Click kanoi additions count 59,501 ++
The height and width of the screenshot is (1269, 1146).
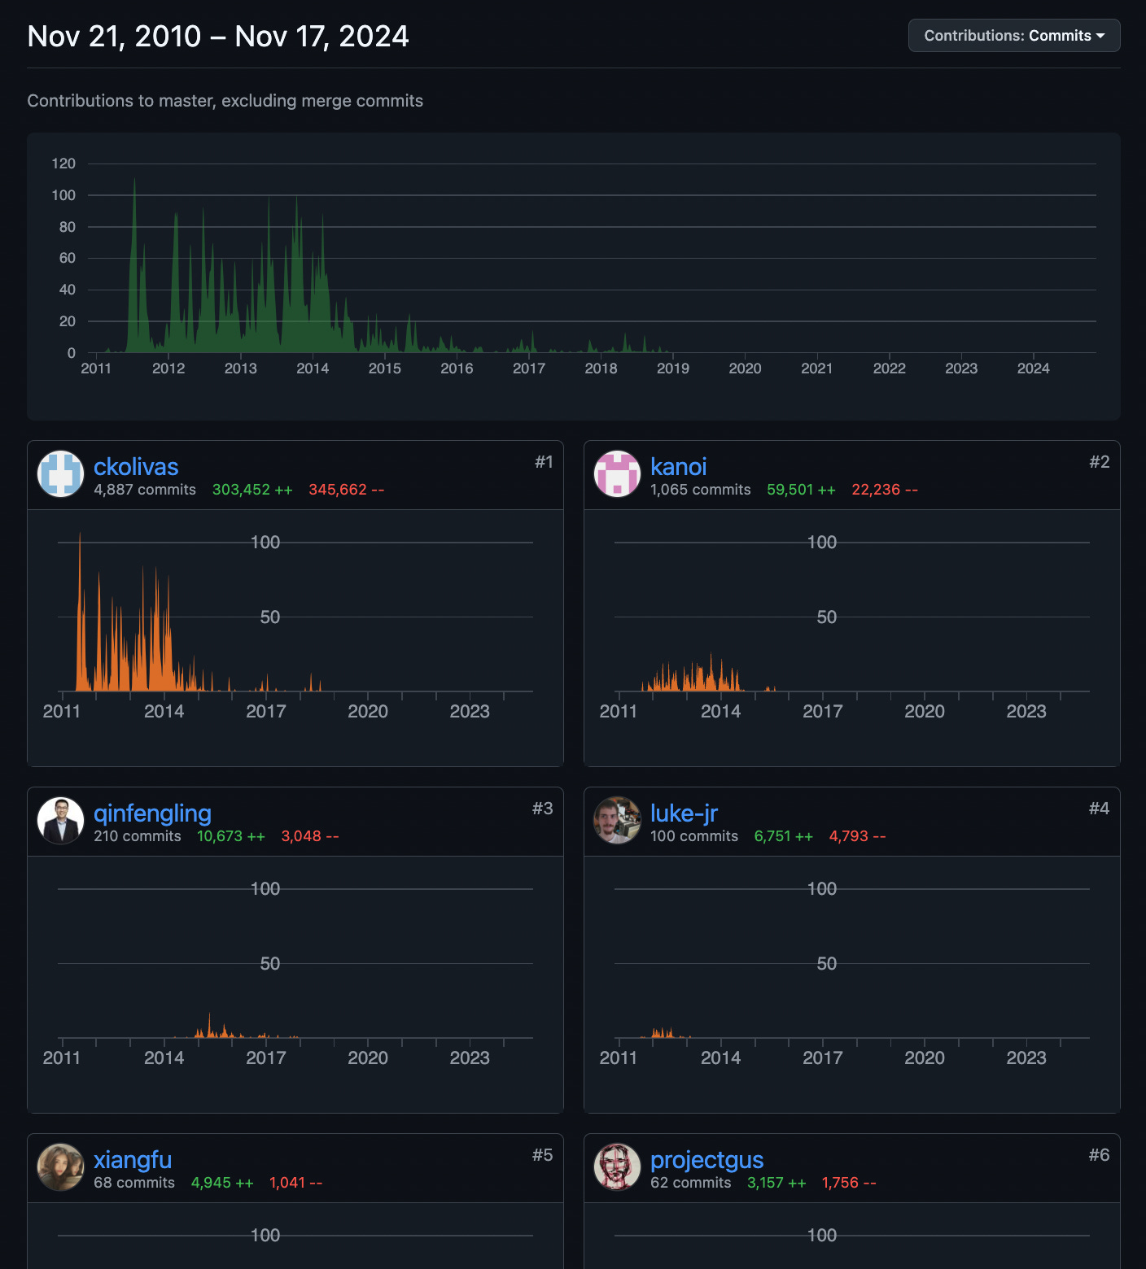(x=802, y=490)
